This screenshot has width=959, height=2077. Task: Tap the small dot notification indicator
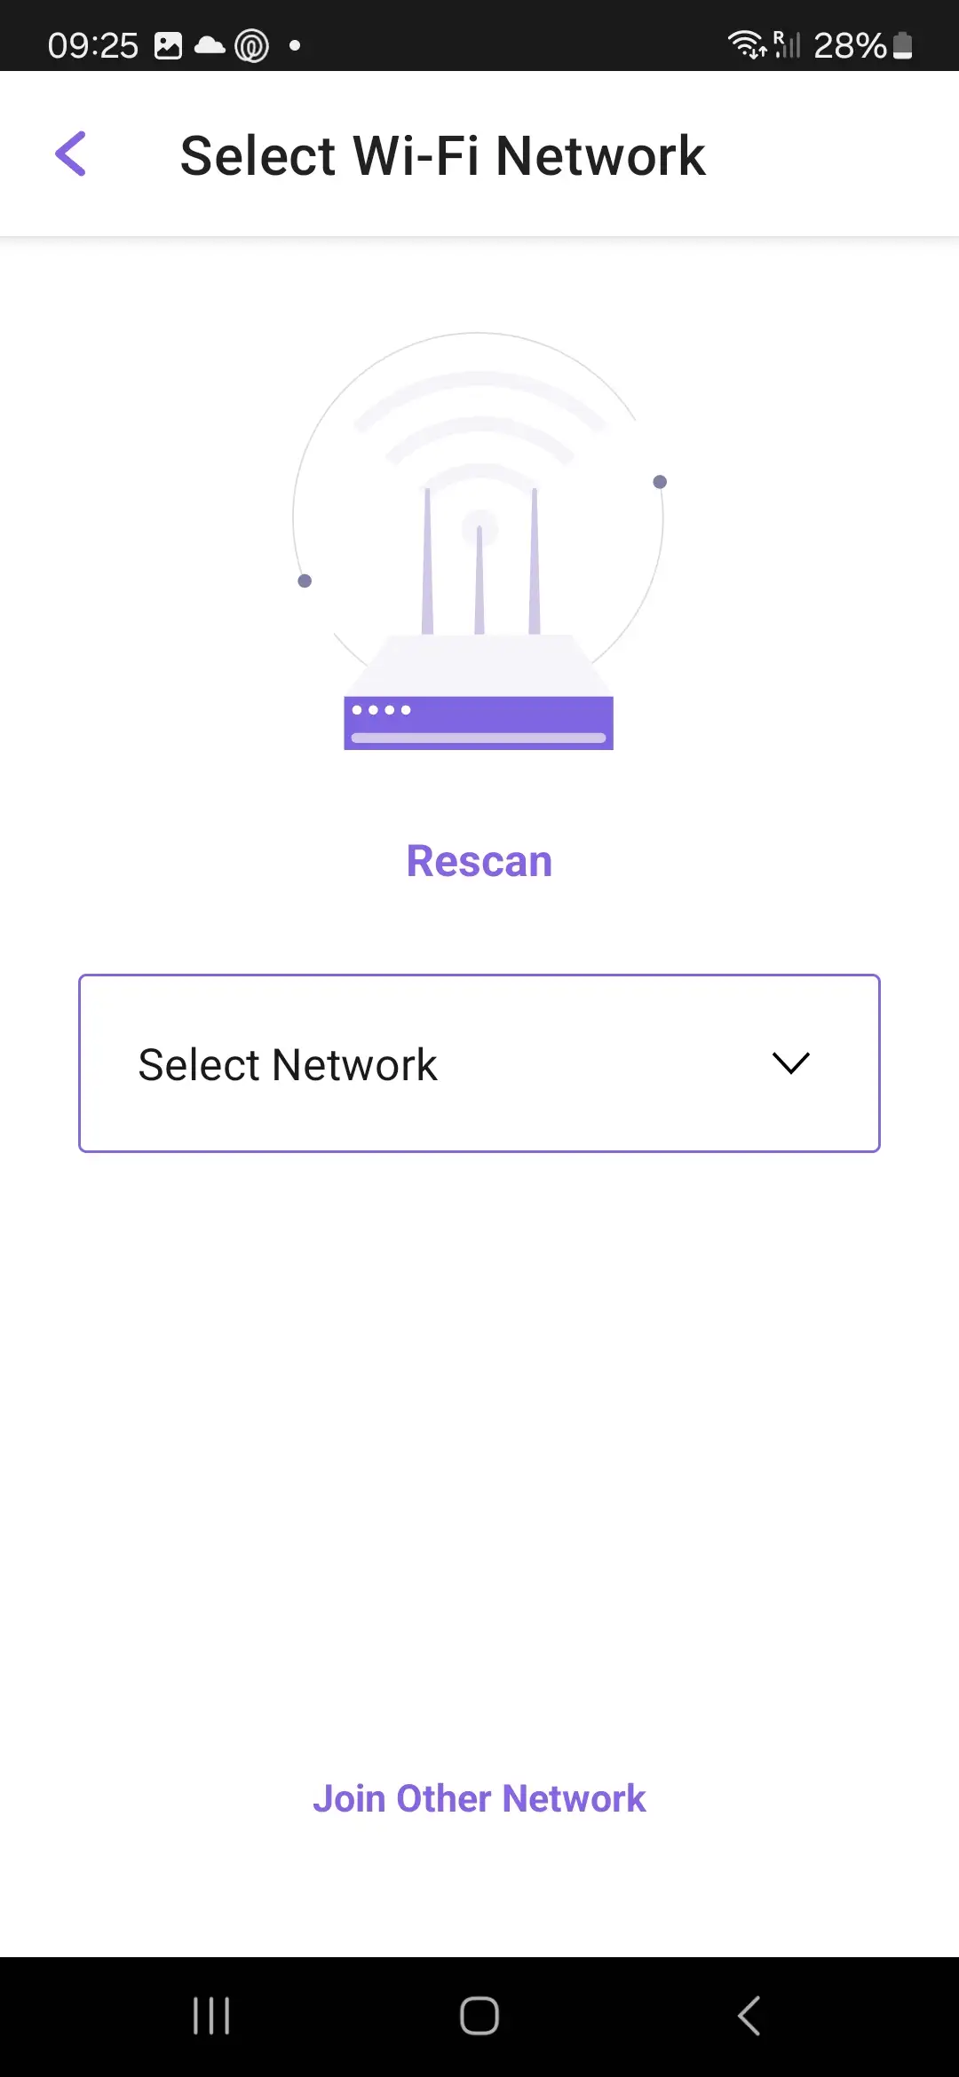coord(295,45)
